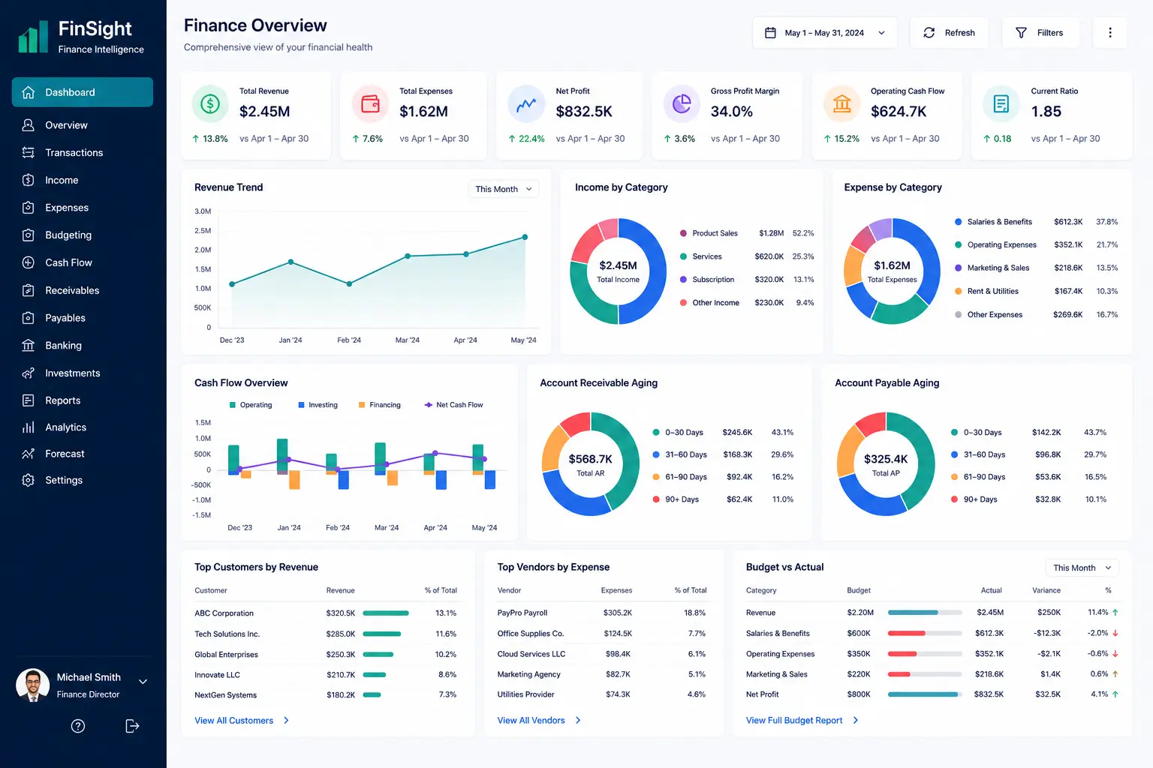
Task: Click the Tech Solutions Inc. customer row
Action: 326,634
